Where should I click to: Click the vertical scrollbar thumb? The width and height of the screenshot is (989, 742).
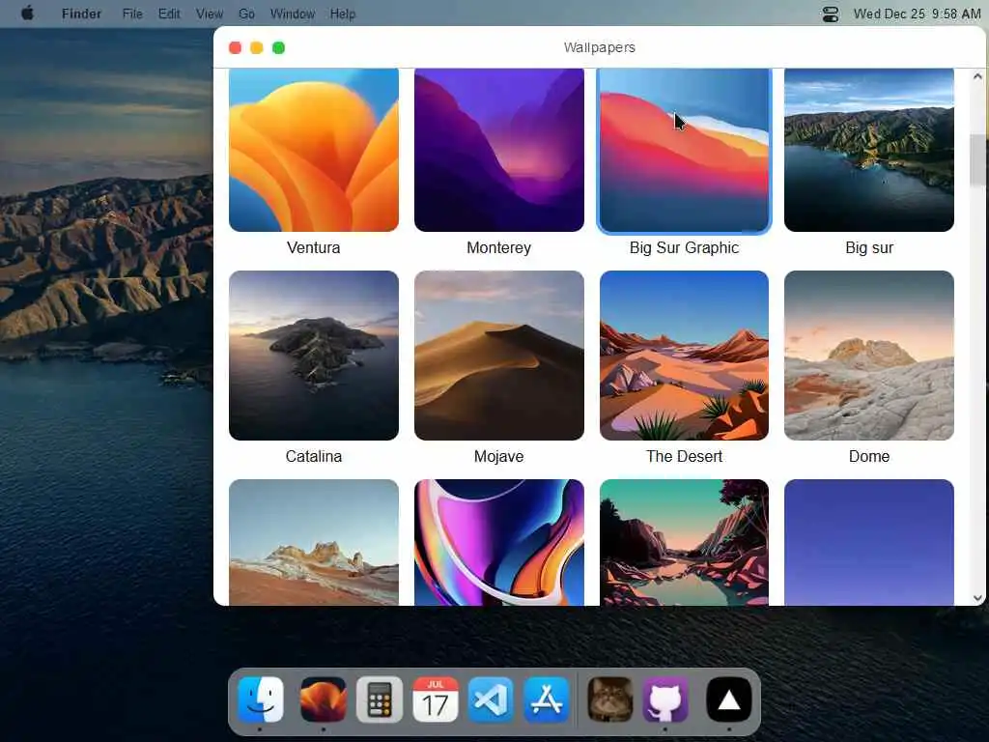977,159
